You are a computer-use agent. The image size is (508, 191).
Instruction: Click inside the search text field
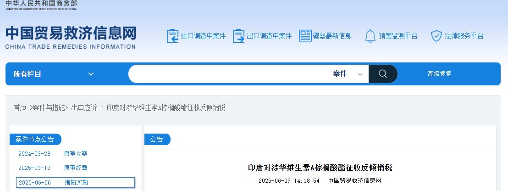pyautogui.click(x=229, y=74)
